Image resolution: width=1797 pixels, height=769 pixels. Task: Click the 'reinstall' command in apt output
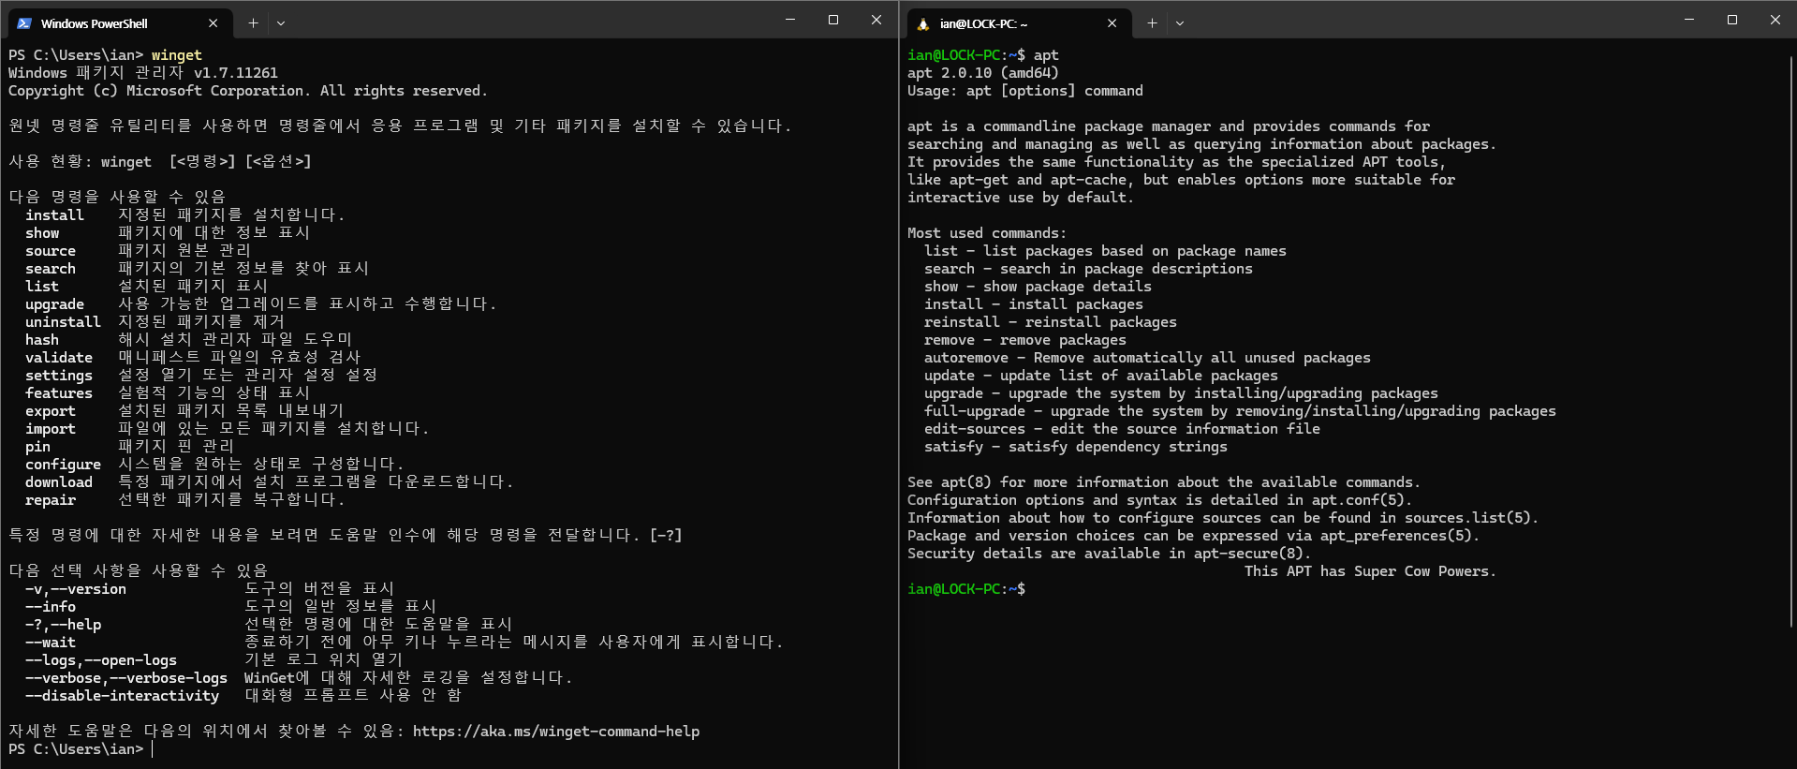tap(962, 322)
